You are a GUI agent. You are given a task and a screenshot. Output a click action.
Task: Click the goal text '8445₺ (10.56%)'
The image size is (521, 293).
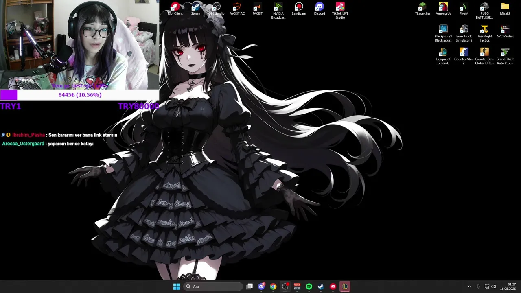(x=80, y=95)
